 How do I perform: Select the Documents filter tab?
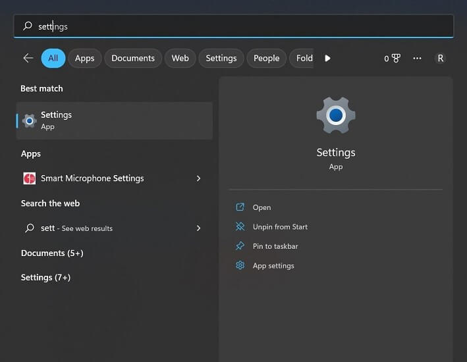pyautogui.click(x=133, y=58)
